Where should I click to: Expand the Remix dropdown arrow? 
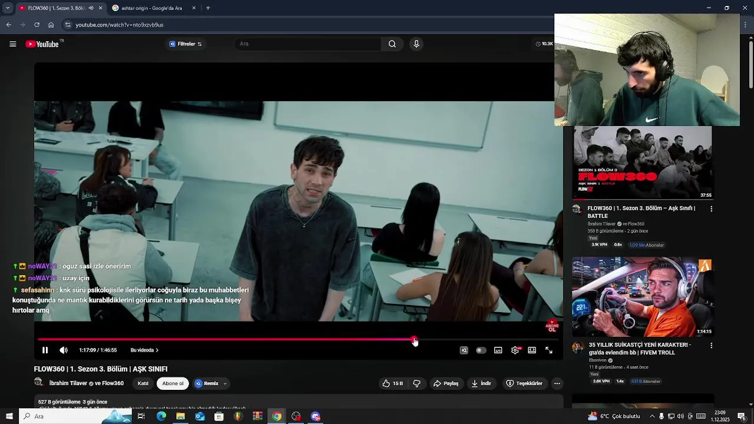click(225, 383)
